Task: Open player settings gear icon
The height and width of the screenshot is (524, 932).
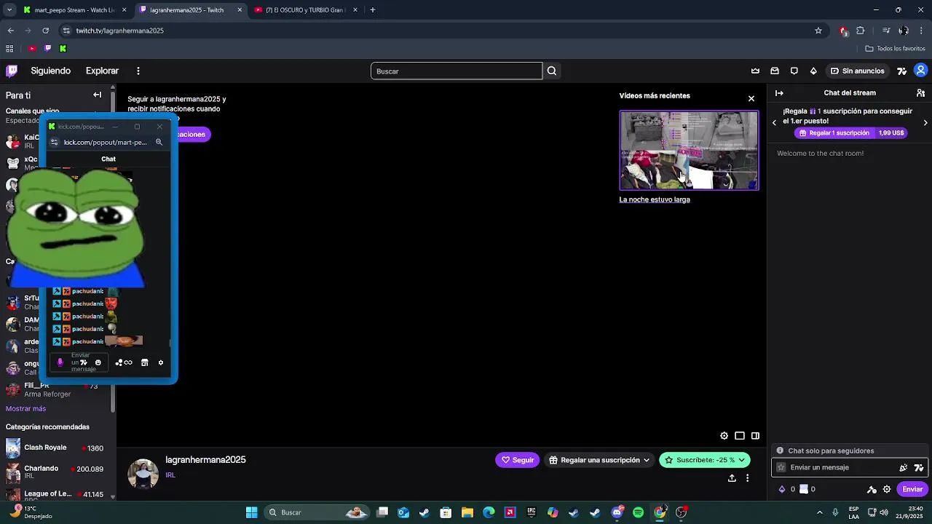Action: click(724, 436)
